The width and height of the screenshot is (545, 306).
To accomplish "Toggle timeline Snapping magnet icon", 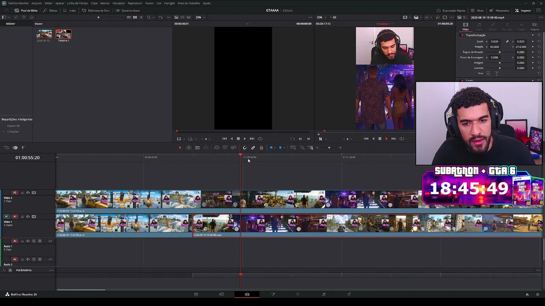I will coord(244,147).
